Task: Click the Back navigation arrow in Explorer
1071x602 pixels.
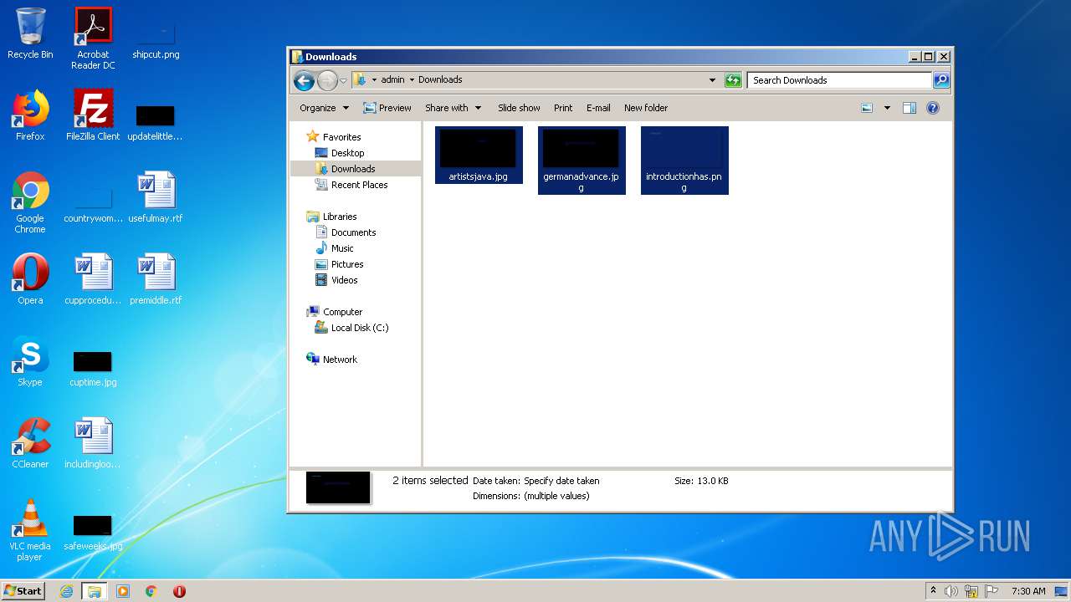Action: (x=304, y=80)
